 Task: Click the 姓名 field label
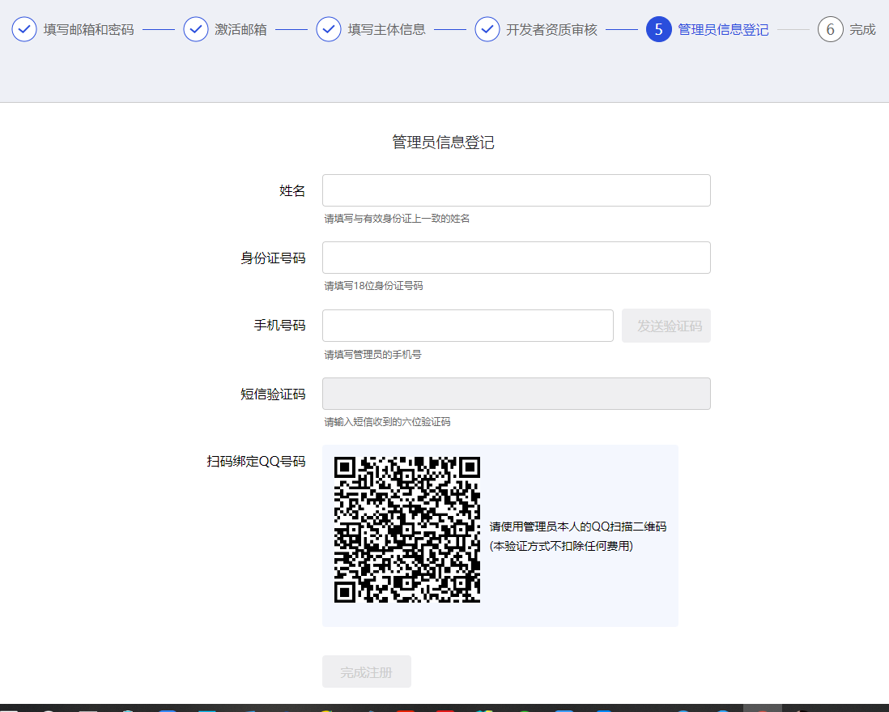[x=292, y=190]
